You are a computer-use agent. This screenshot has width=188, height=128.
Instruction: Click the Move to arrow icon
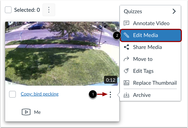[126, 59]
